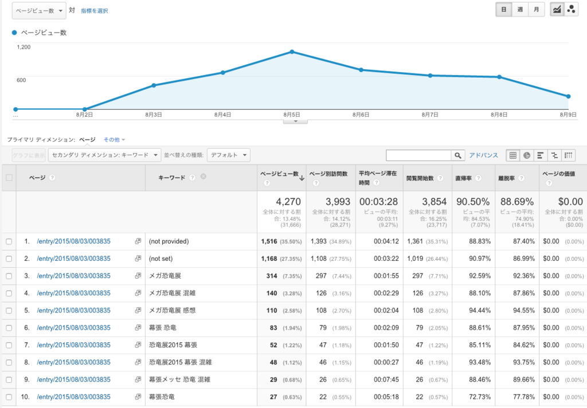Image resolution: width=587 pixels, height=408 pixels.
Task: Expand その他 primary dimension menu
Action: [x=114, y=140]
